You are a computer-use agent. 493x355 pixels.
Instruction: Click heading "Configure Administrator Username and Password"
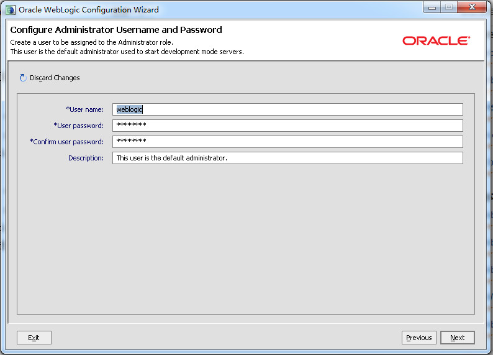click(x=116, y=30)
